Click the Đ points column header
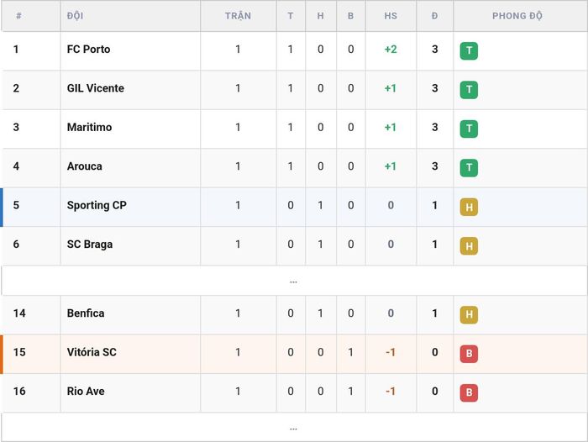 pyautogui.click(x=434, y=16)
